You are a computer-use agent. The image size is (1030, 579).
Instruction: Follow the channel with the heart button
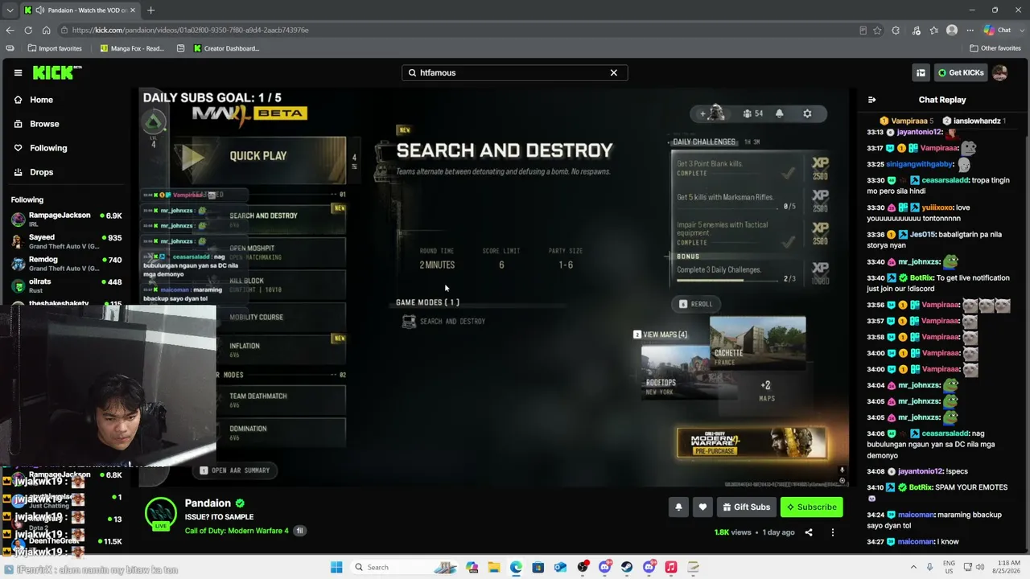(702, 507)
